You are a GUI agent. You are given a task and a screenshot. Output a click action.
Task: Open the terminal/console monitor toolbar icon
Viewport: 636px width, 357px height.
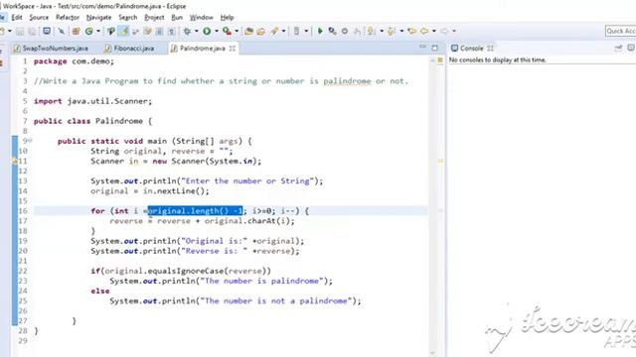point(47,31)
